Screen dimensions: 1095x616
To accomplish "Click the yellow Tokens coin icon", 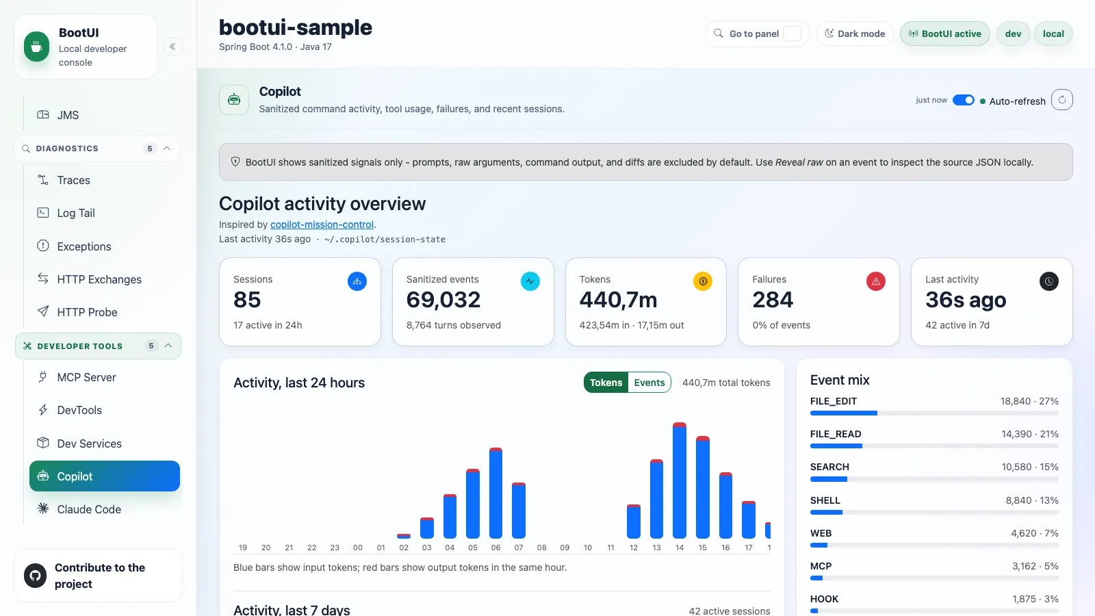I will (x=703, y=281).
